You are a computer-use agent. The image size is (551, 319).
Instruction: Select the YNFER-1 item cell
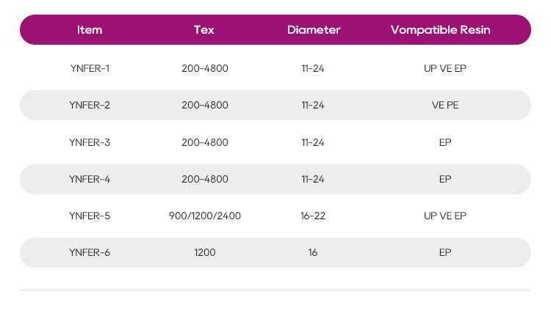click(90, 68)
